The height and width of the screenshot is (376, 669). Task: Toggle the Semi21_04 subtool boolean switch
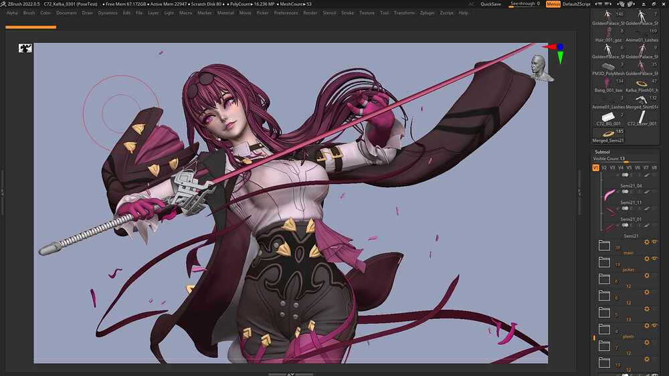[x=625, y=191]
